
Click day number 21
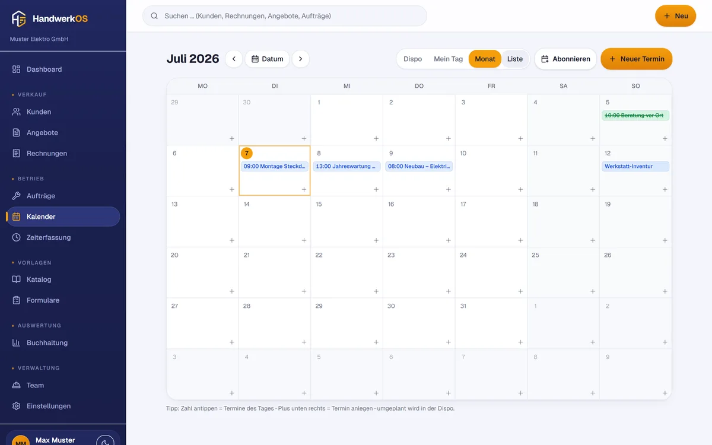(x=247, y=255)
